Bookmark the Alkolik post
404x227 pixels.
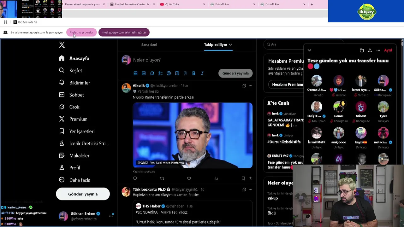(243, 178)
